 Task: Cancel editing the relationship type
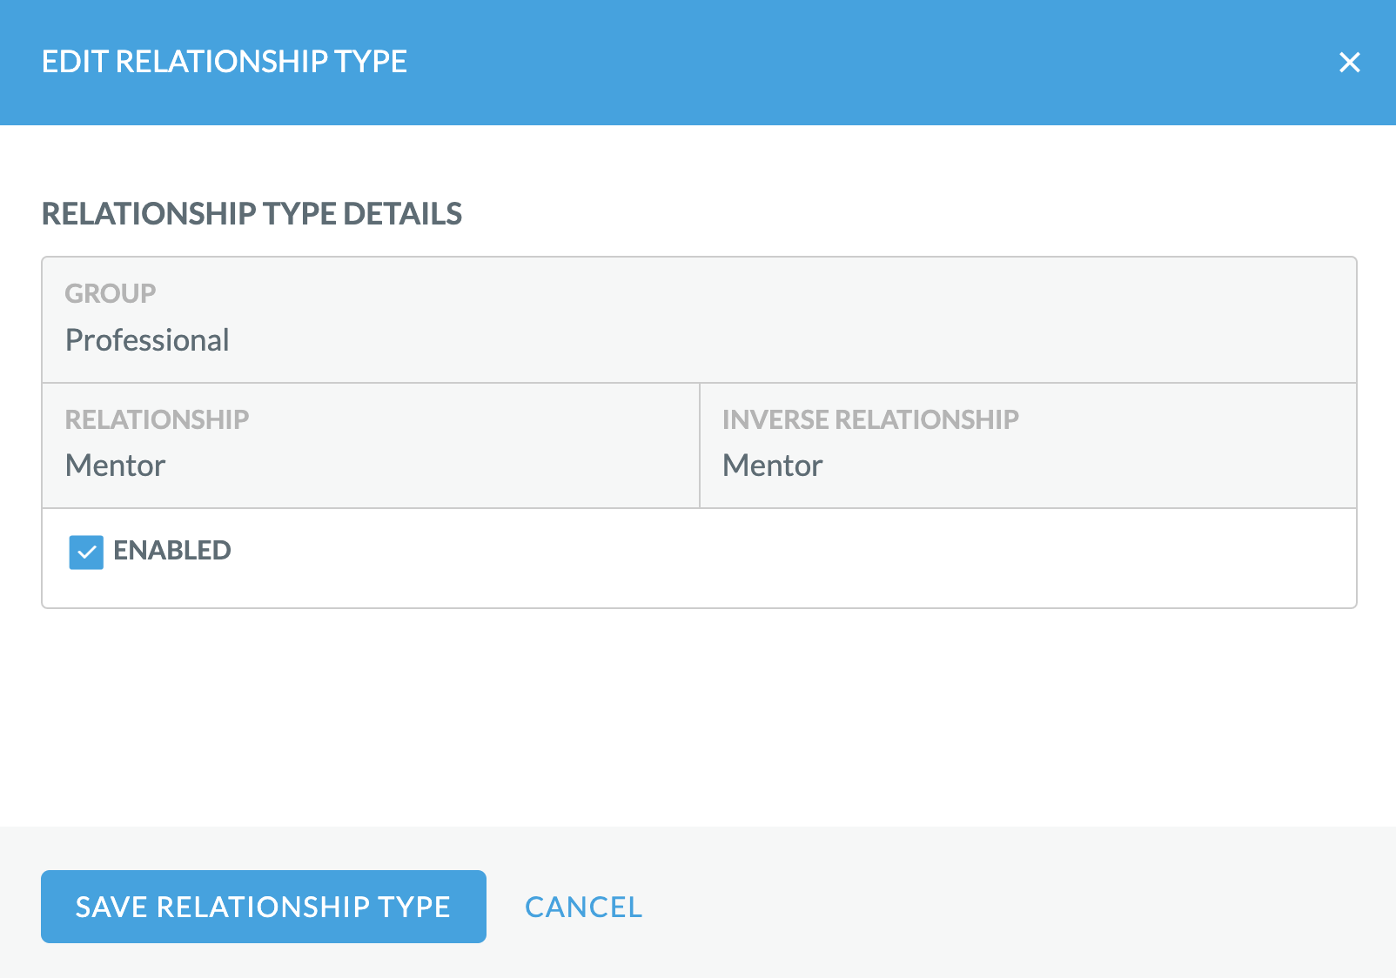tap(583, 907)
